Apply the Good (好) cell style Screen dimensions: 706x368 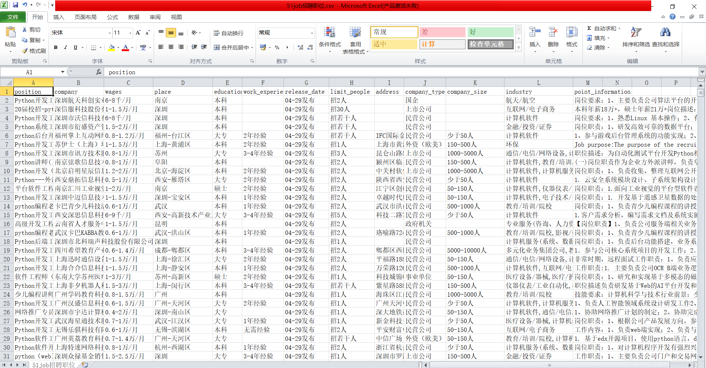(x=491, y=32)
